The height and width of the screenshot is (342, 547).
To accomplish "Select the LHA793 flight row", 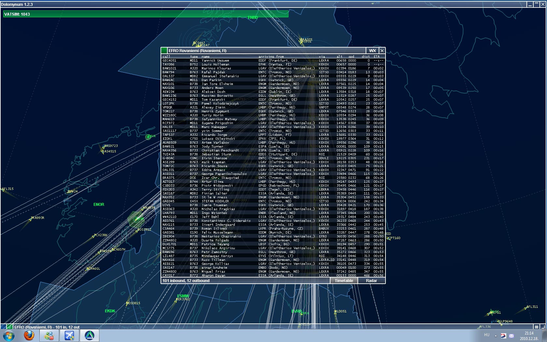I will (x=273, y=213).
